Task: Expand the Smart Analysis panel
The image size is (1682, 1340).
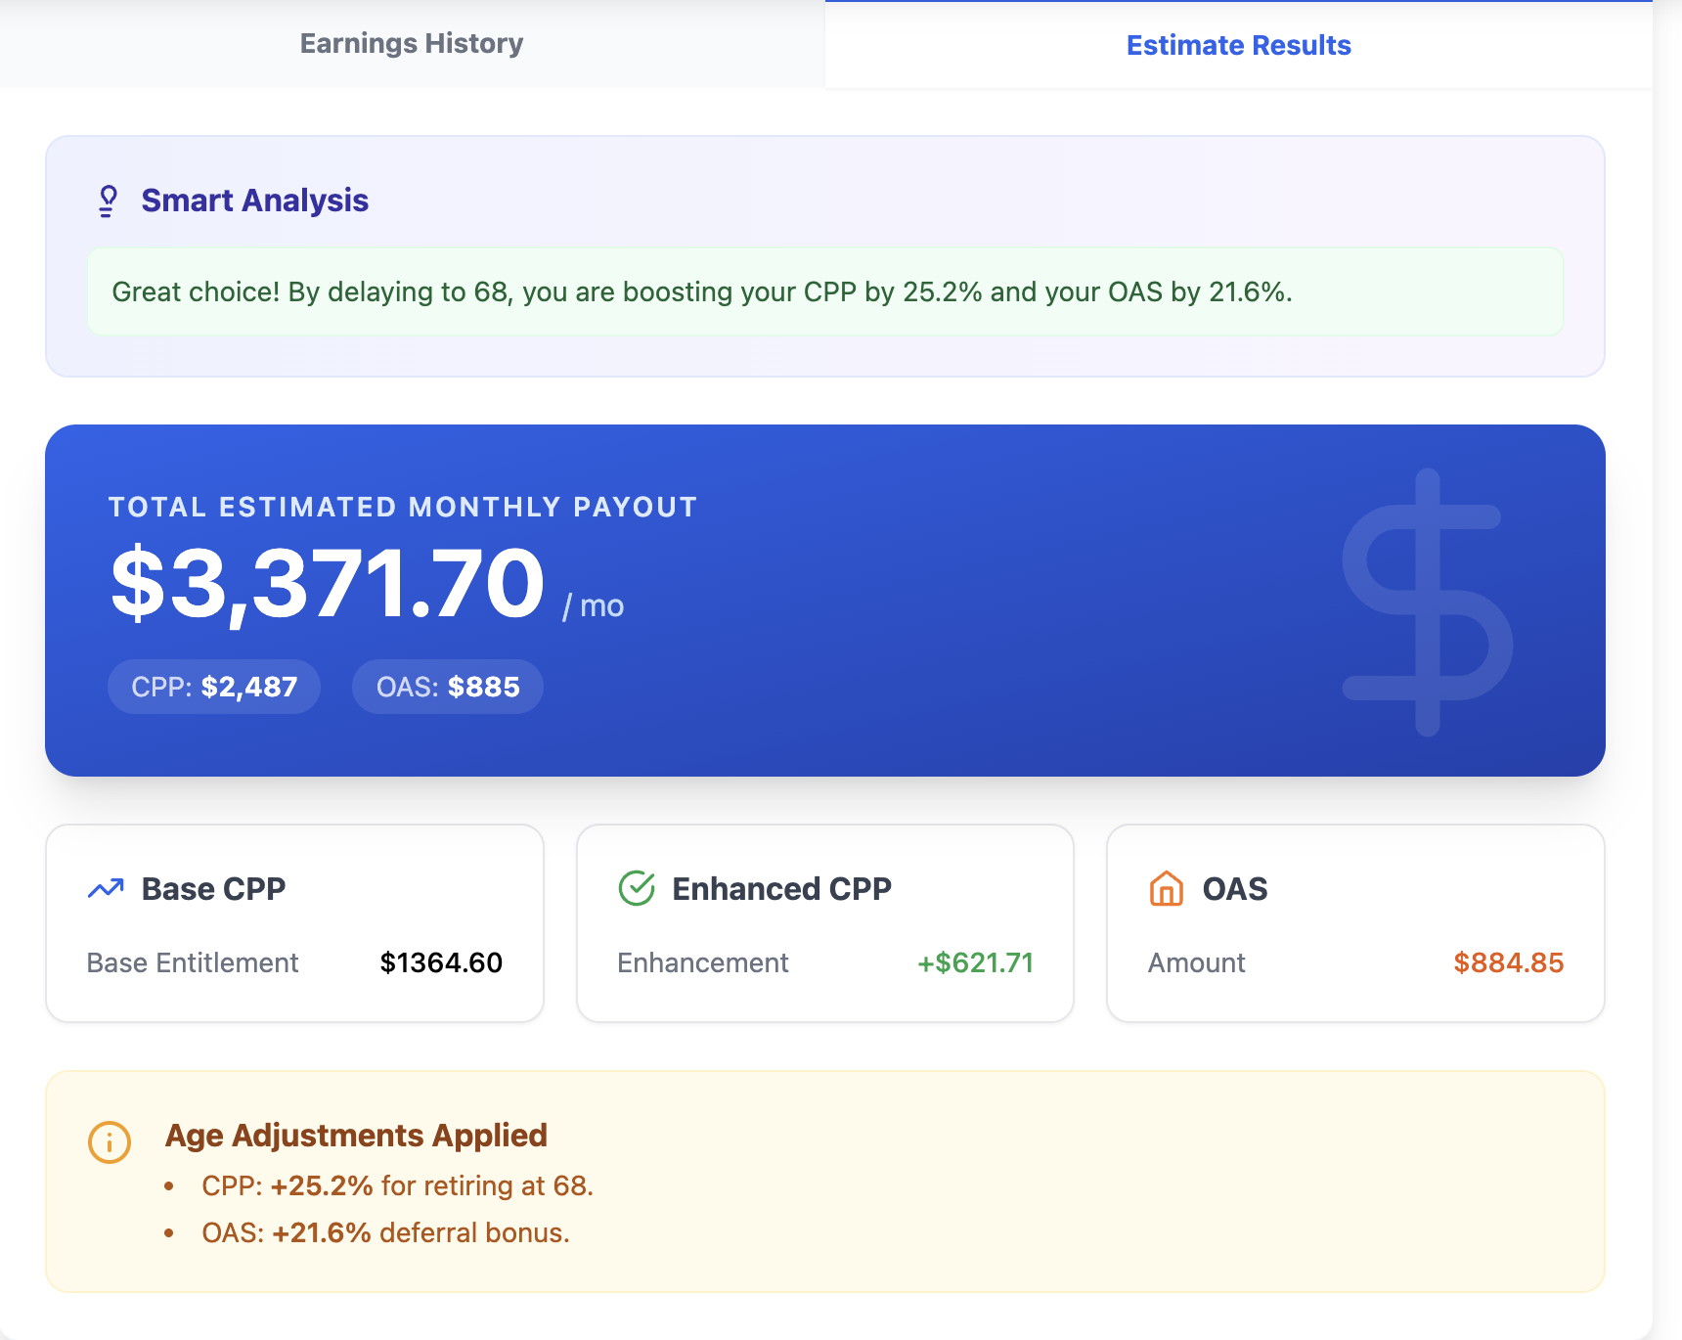Action: 825,252
